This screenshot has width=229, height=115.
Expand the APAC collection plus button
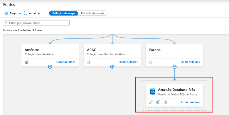[112, 67]
